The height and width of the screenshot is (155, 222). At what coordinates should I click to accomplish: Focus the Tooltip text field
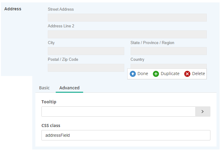click(118, 112)
